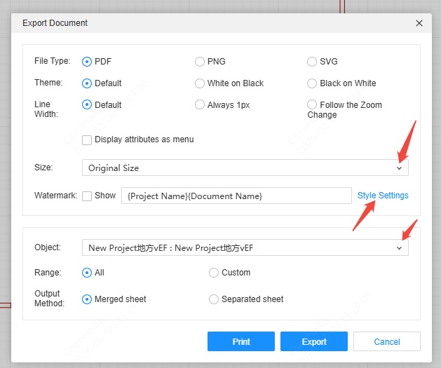Select PNG file type
The width and height of the screenshot is (441, 368).
coord(200,62)
